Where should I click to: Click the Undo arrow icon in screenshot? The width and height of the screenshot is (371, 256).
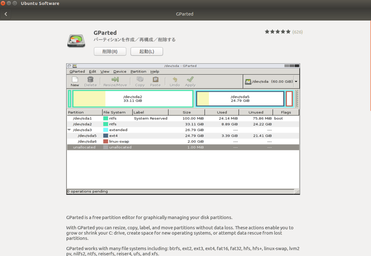[x=175, y=79]
